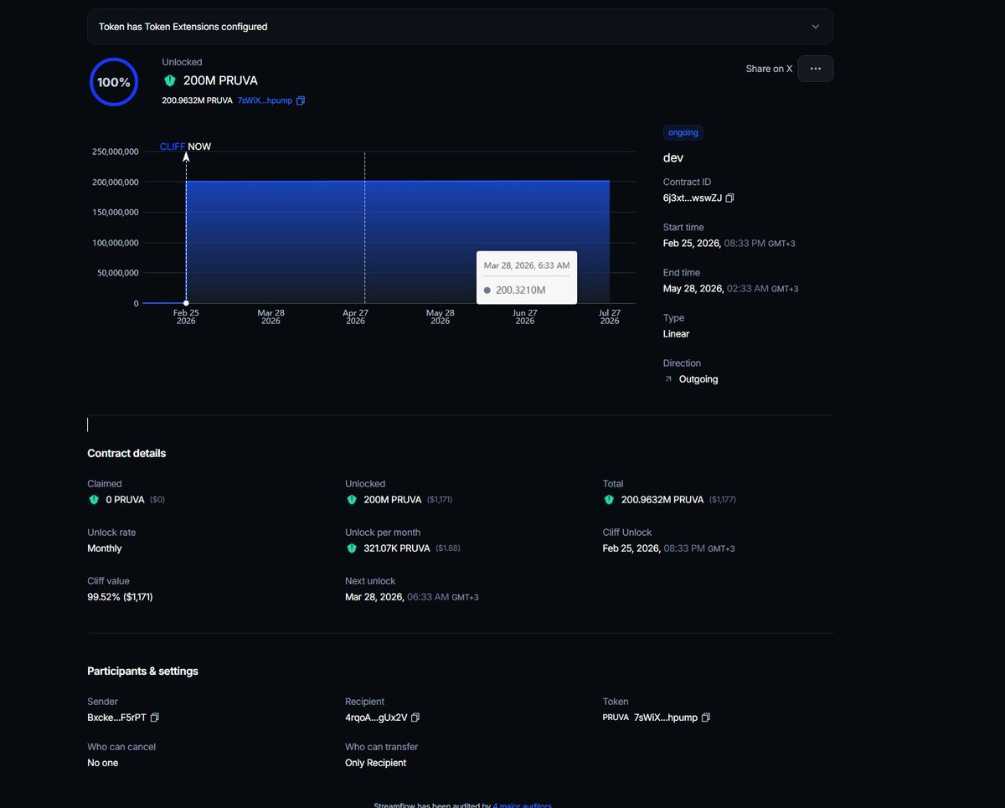Click the shield icon next to Unlocked 200M PRUVA in Contract details
This screenshot has height=808, width=1005.
coord(352,500)
